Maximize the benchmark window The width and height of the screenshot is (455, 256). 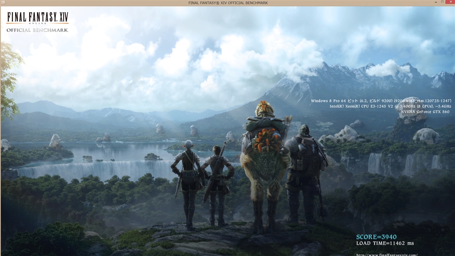(x=442, y=2)
